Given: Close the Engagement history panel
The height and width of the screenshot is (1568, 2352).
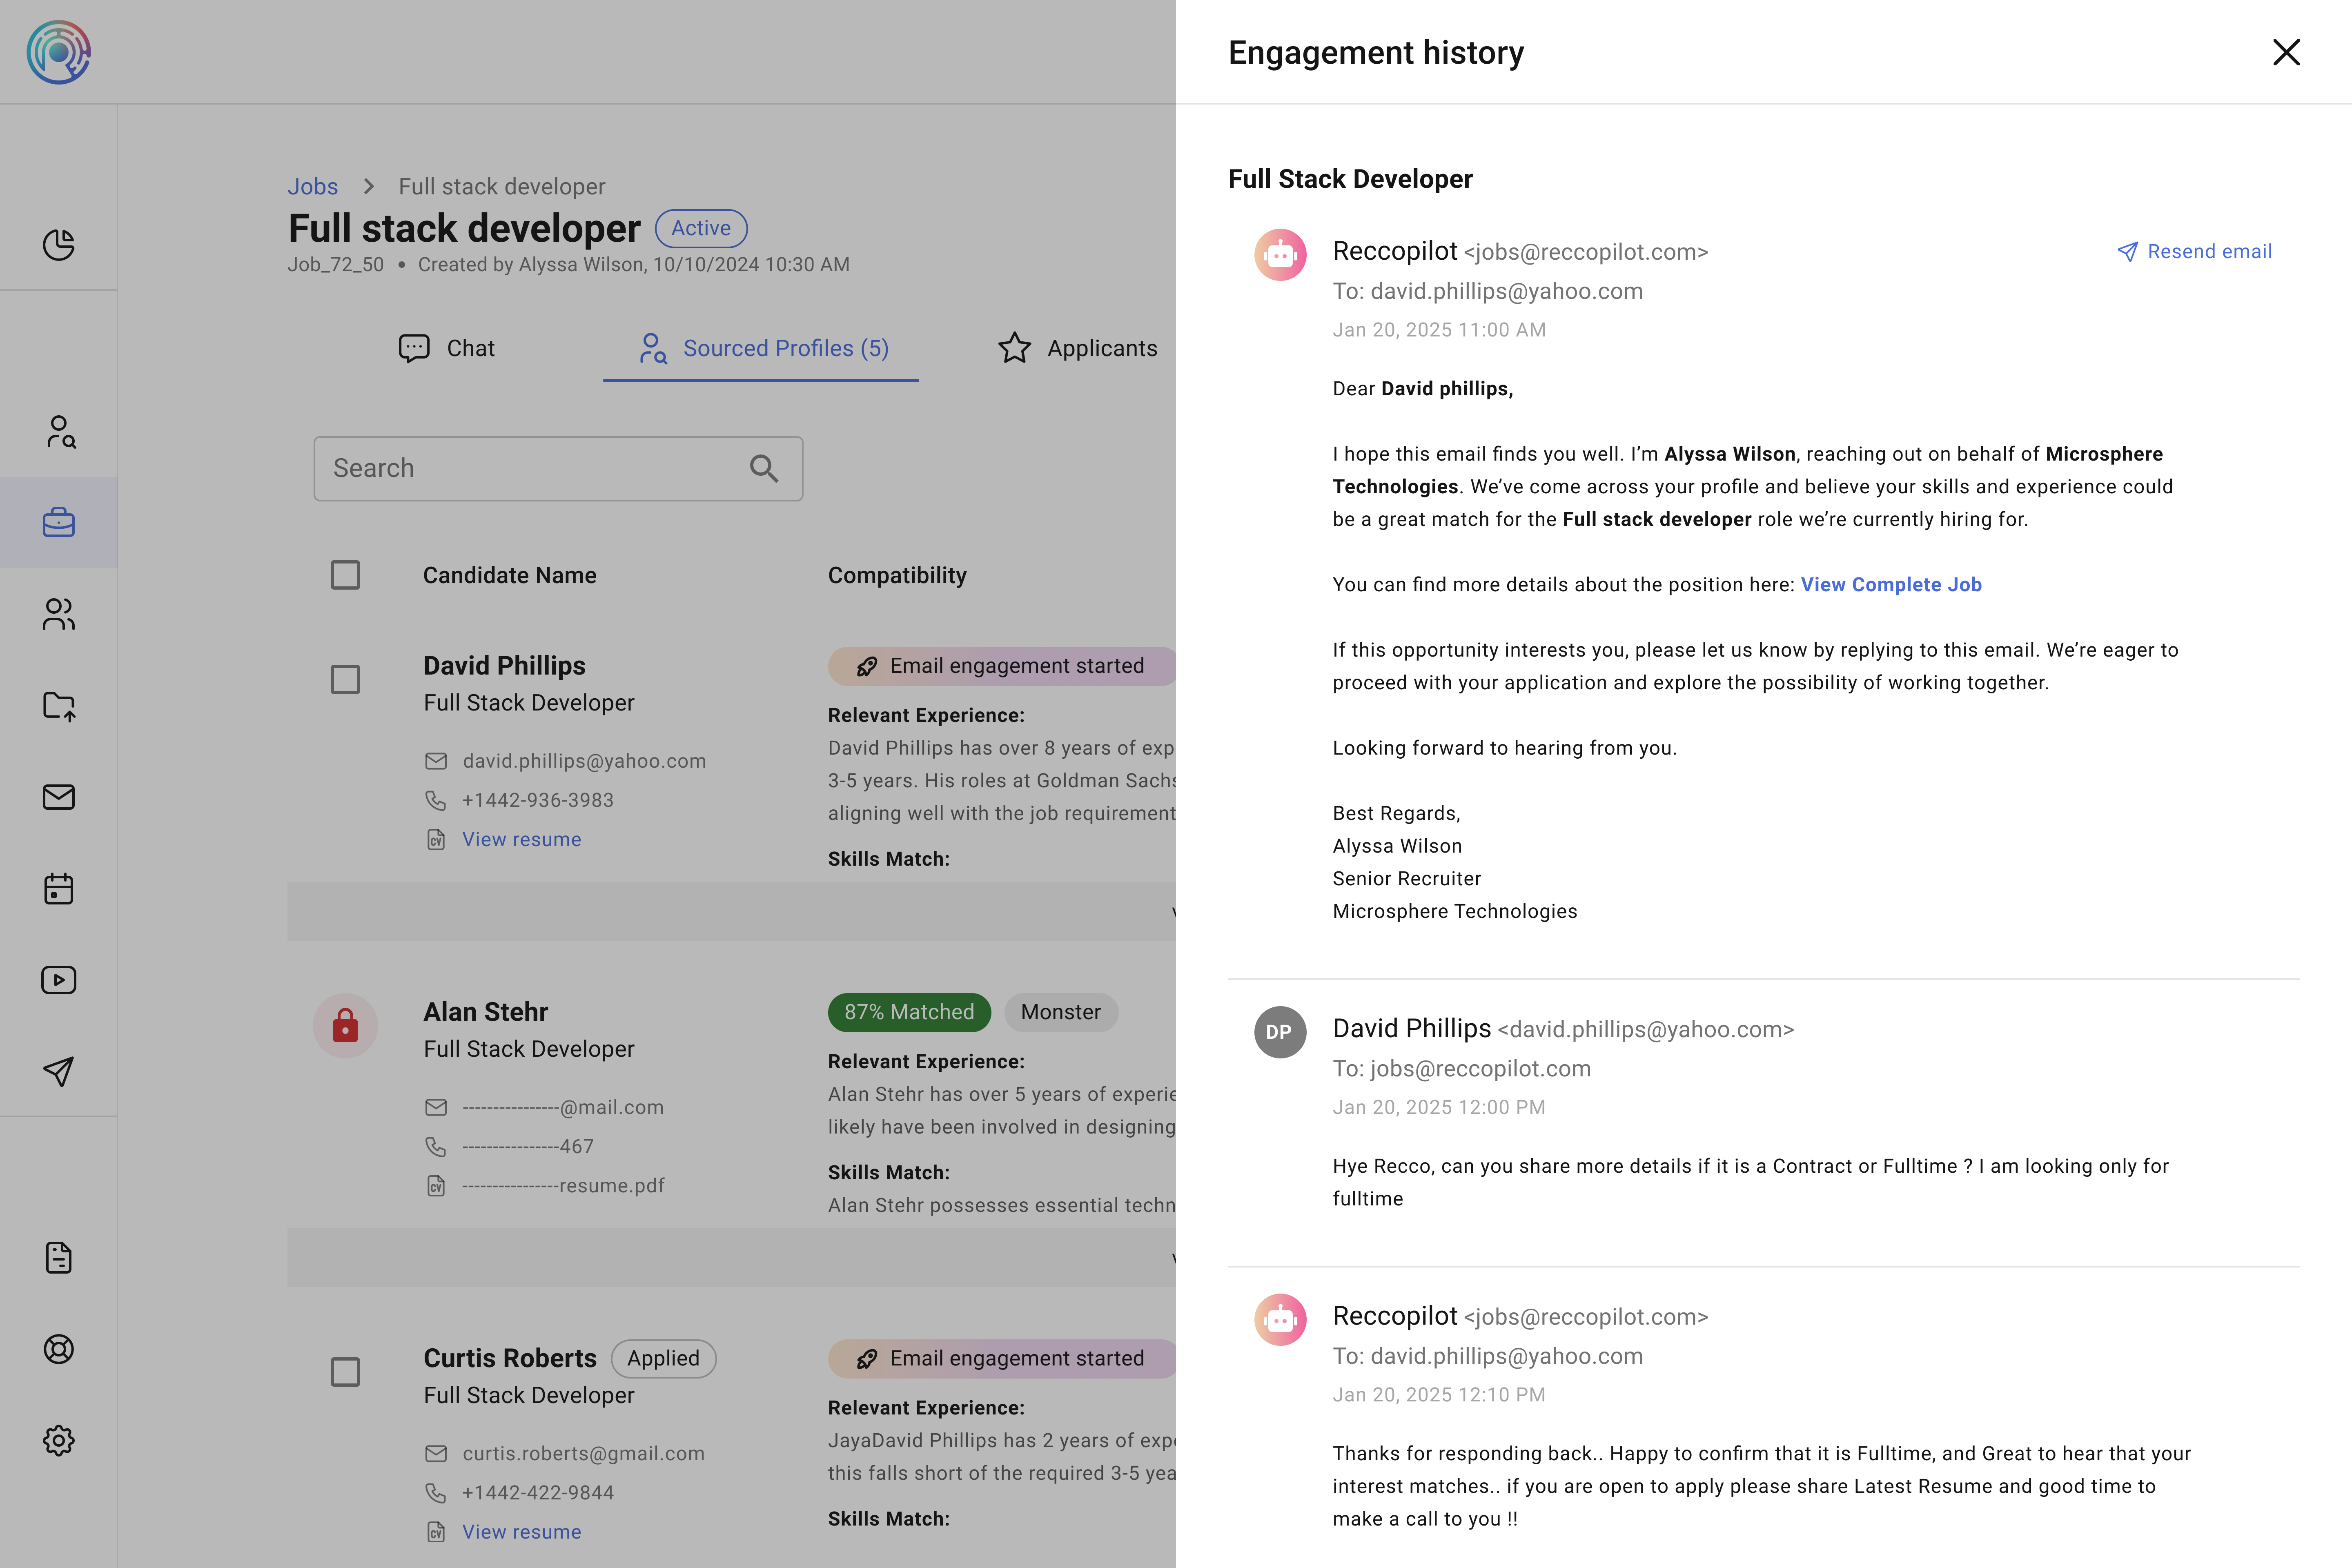Looking at the screenshot, I should coord(2286,52).
